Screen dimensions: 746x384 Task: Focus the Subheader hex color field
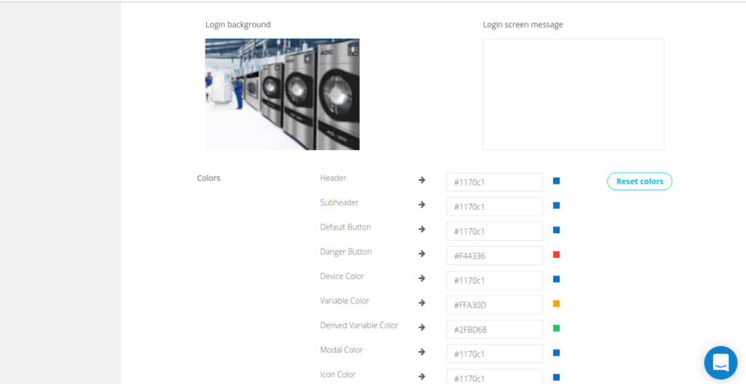495,206
